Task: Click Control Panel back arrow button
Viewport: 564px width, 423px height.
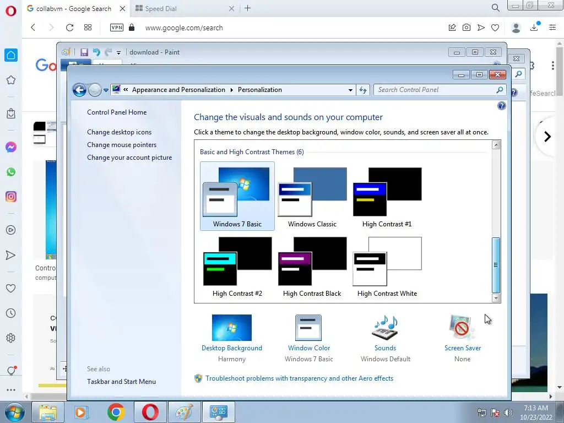Action: 79,90
